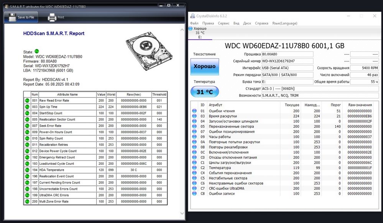Click green status icon for Raw Read Error Rate

(x=27, y=101)
